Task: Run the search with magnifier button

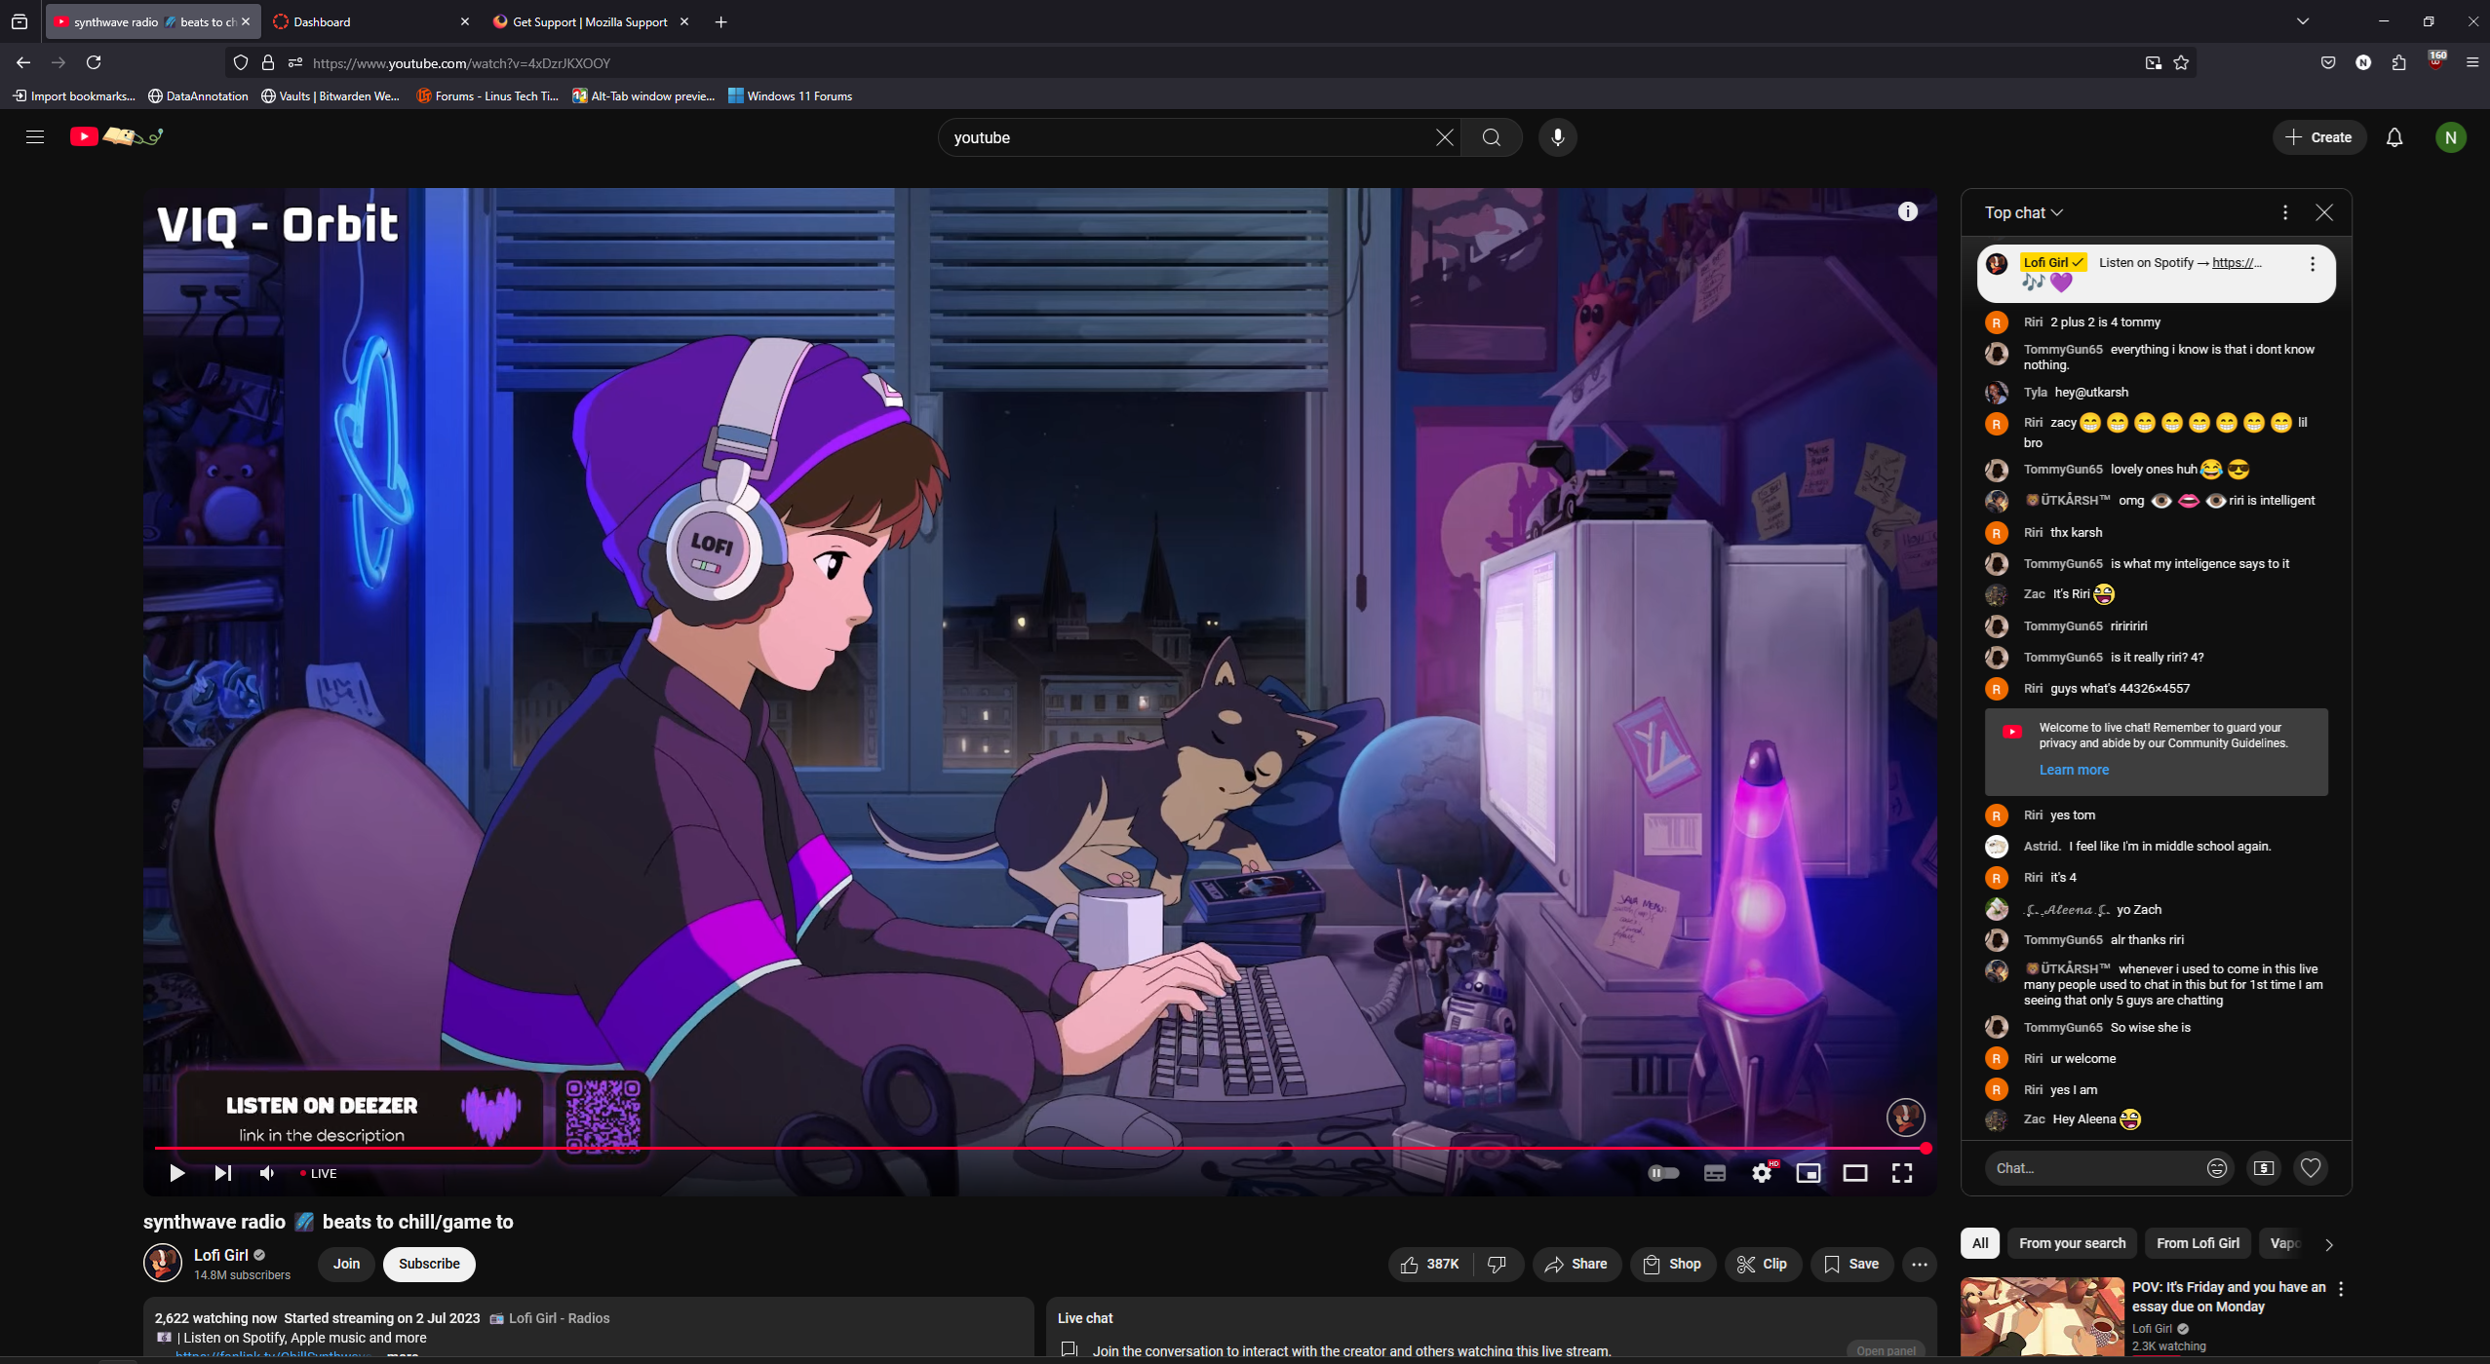Action: pyautogui.click(x=1491, y=137)
